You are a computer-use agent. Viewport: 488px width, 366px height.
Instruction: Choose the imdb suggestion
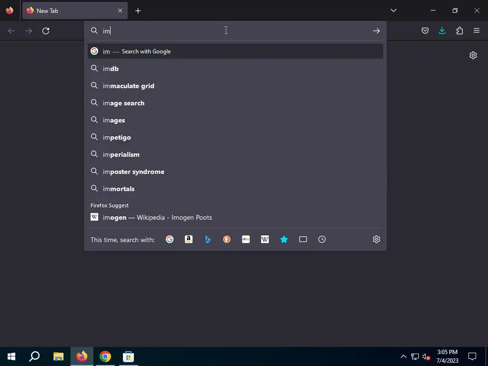(235, 69)
